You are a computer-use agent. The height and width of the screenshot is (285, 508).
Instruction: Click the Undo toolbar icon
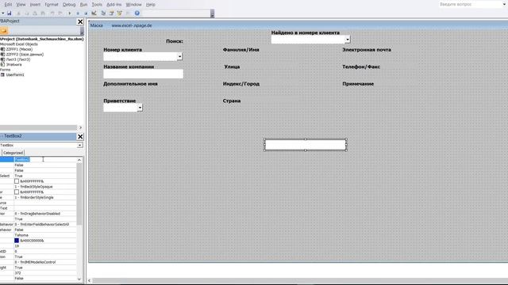coord(52,13)
